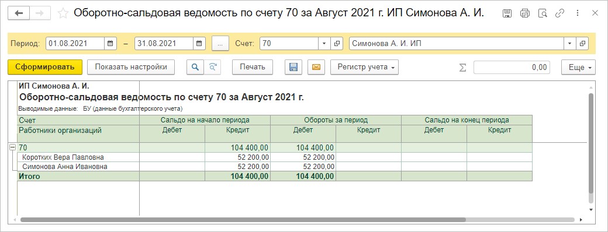608x232 pixels.
Task: Click organization field Симонова А. И. ИП
Action: [x=457, y=44]
